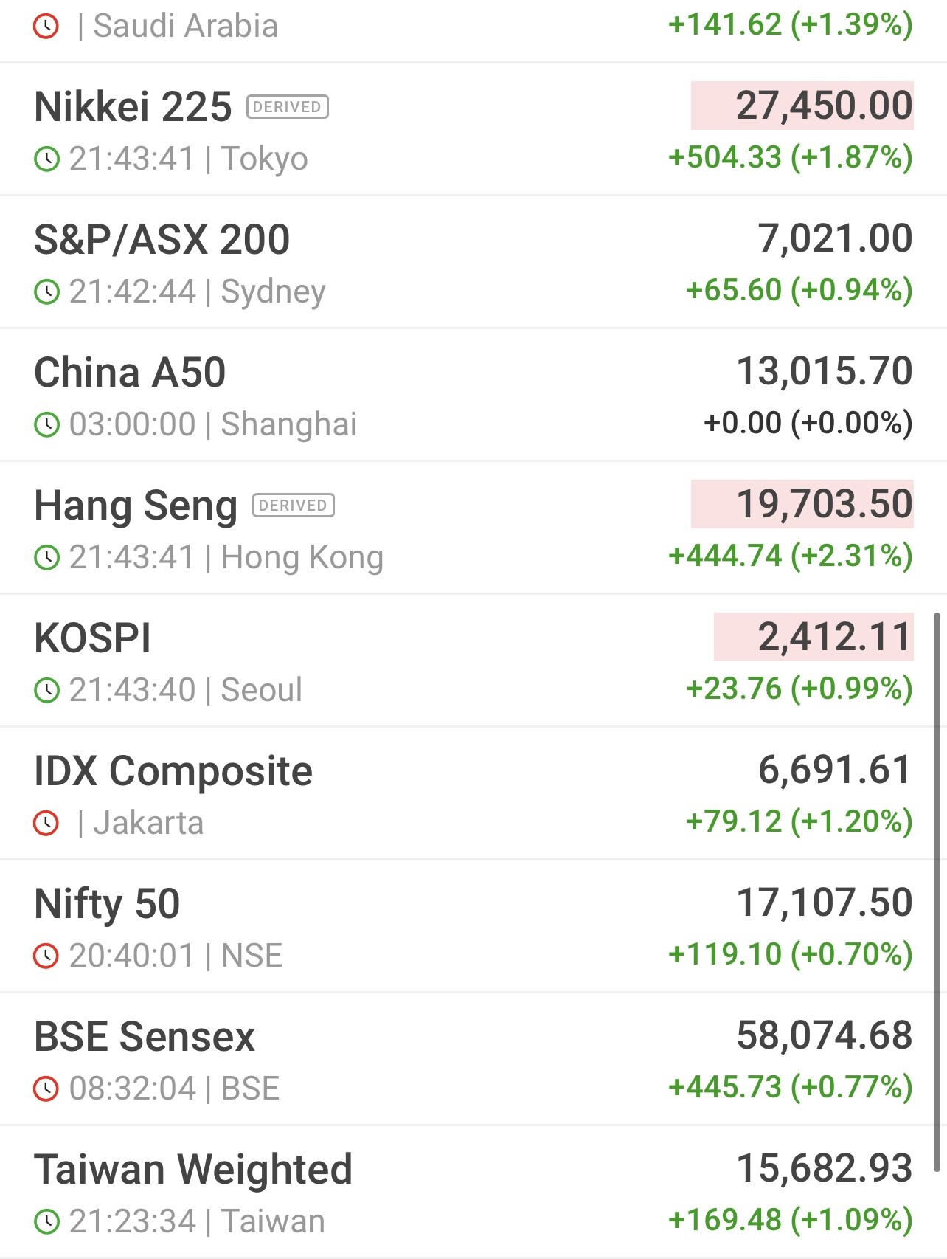Open the Nikkei 225 index
The image size is (947, 1259).
click(x=133, y=107)
